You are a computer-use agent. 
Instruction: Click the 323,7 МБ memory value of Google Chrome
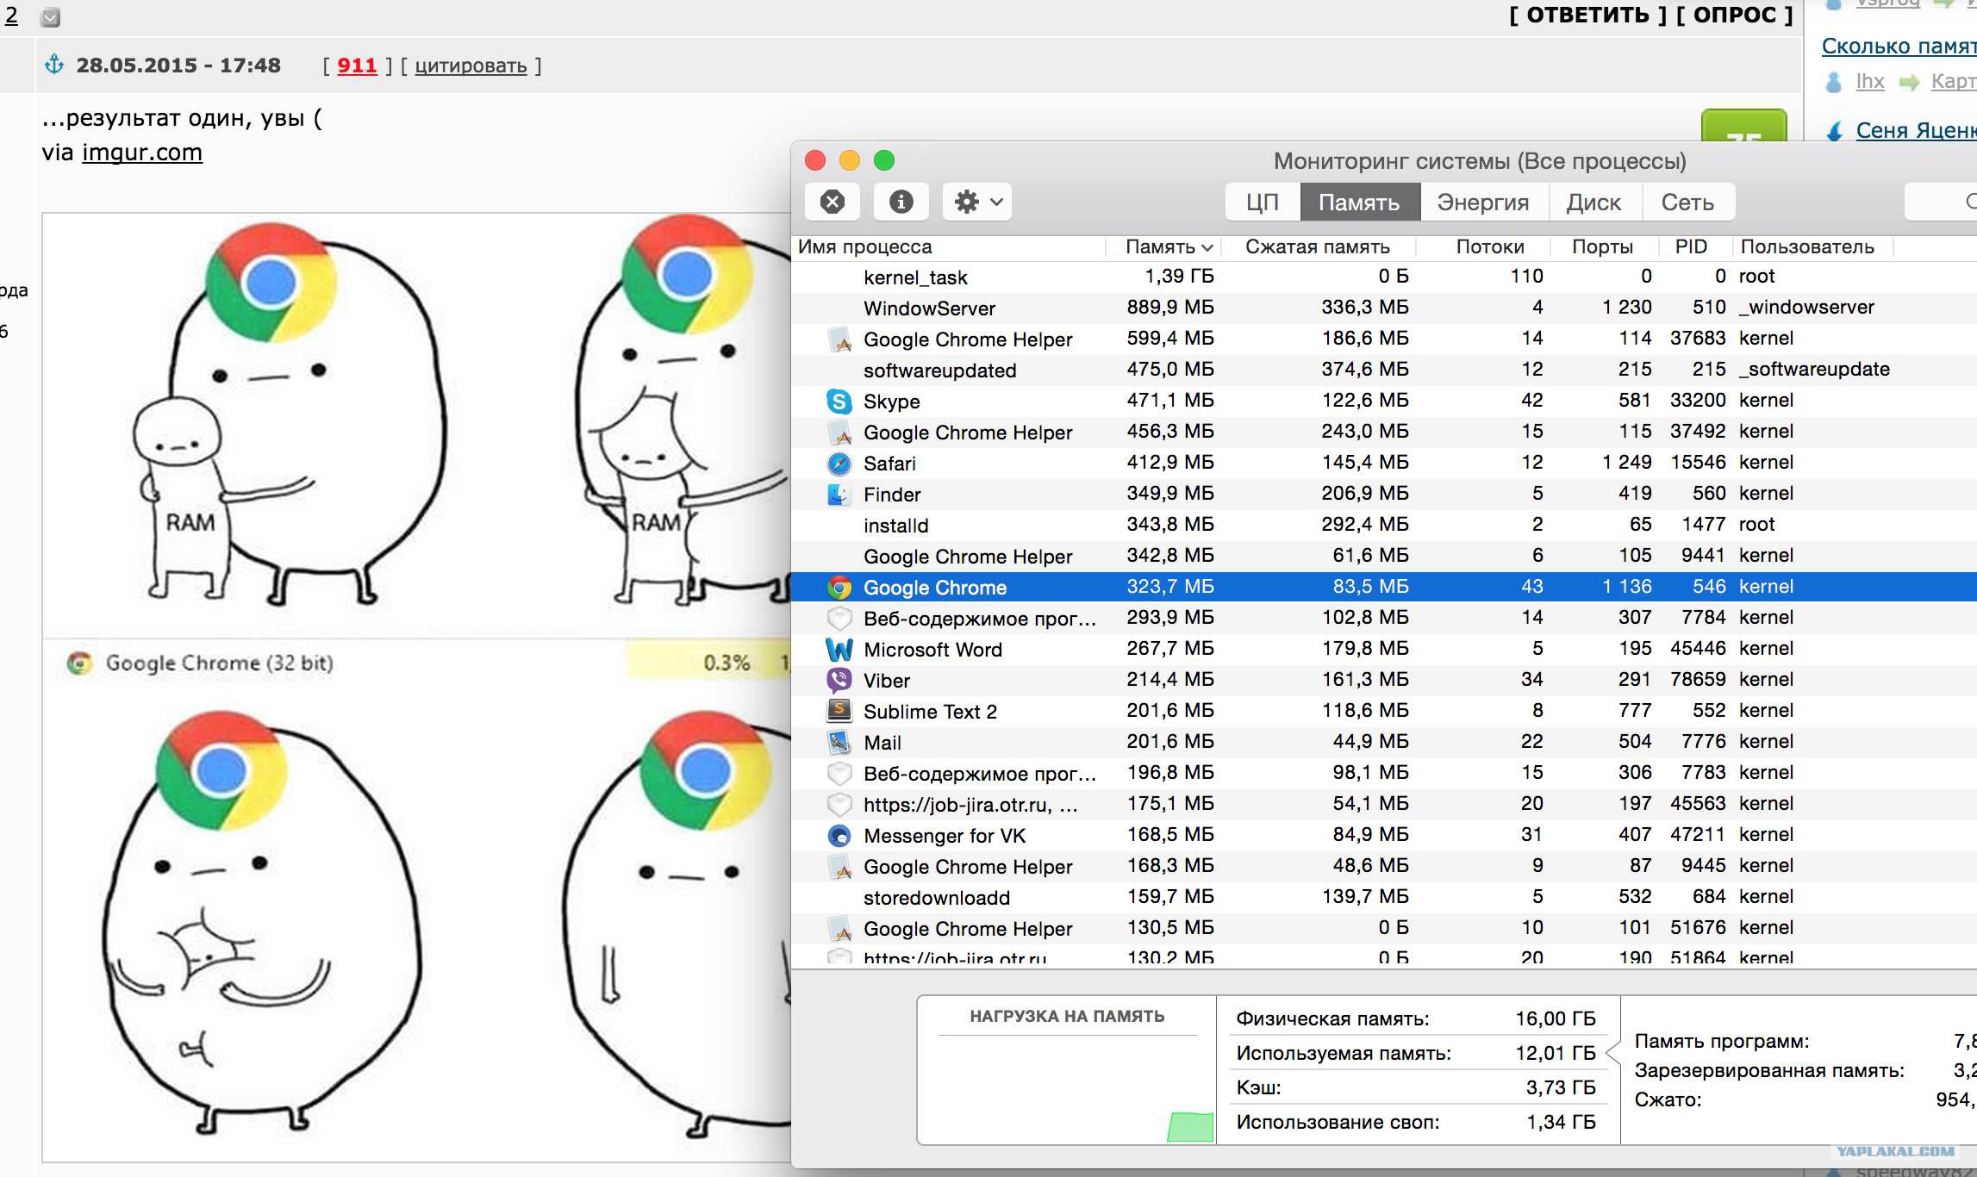[1170, 587]
